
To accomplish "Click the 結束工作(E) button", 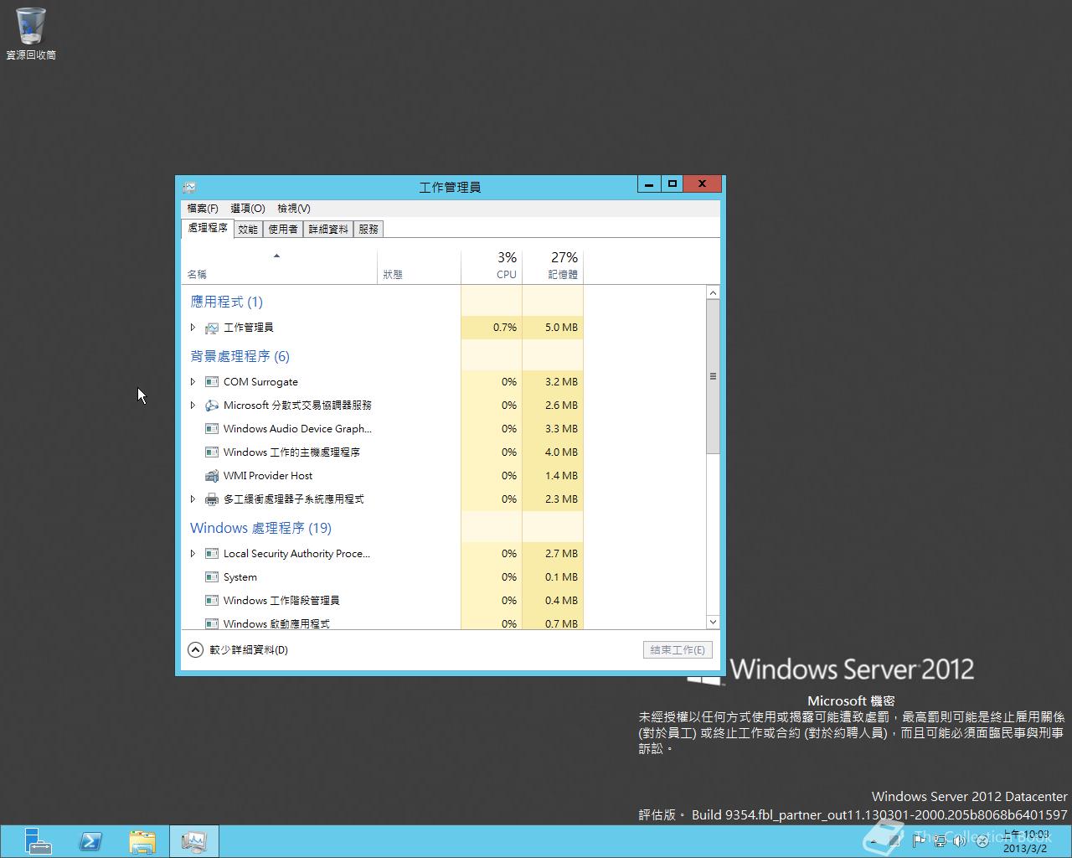I will 678,649.
